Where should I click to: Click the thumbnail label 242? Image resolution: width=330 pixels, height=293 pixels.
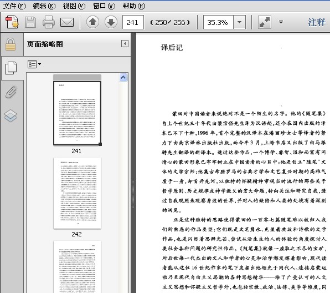pos(76,234)
